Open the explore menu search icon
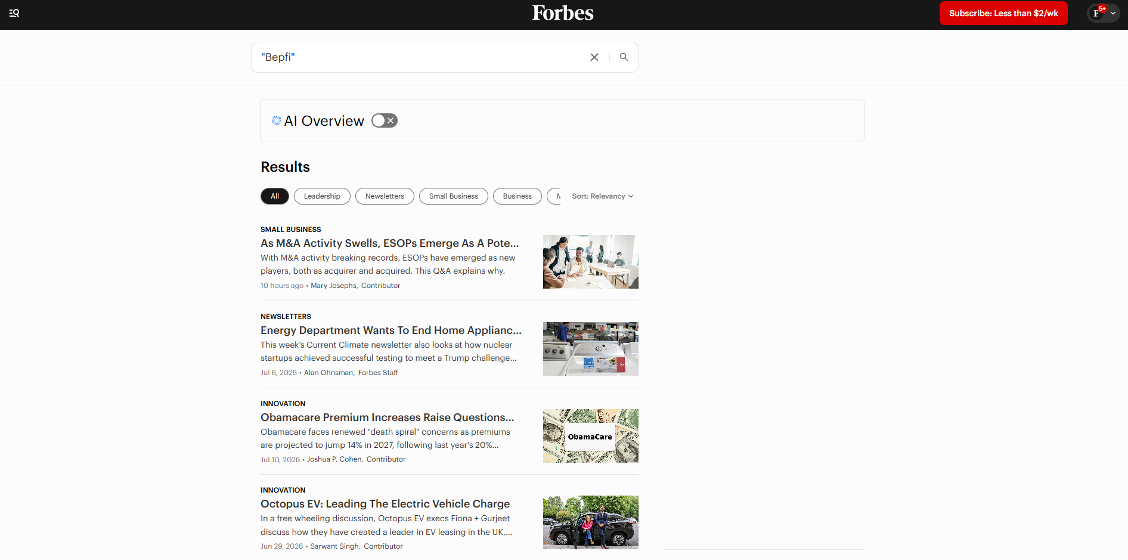Screen dimensions: 1128x560 coord(14,13)
